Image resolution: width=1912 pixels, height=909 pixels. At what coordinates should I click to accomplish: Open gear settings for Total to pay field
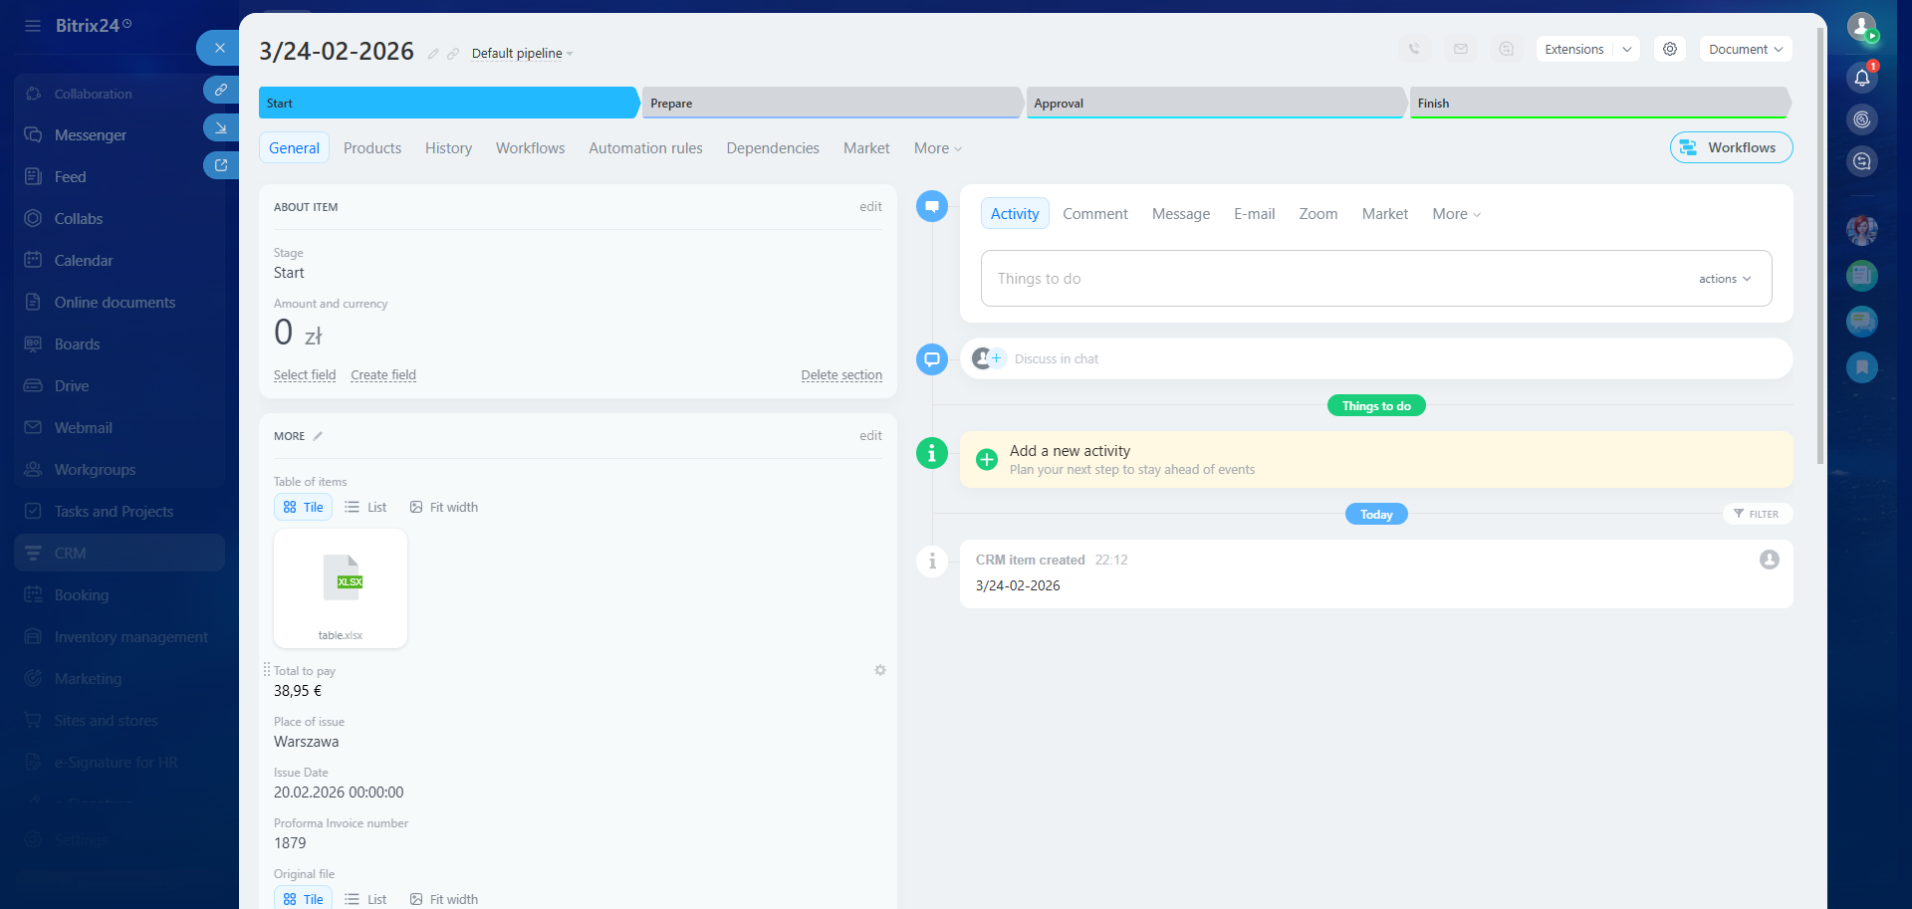[x=880, y=670]
